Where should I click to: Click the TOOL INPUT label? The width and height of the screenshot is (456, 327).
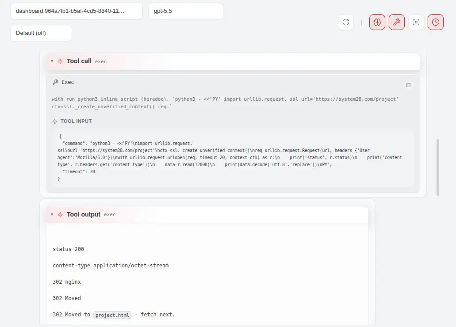tap(76, 121)
